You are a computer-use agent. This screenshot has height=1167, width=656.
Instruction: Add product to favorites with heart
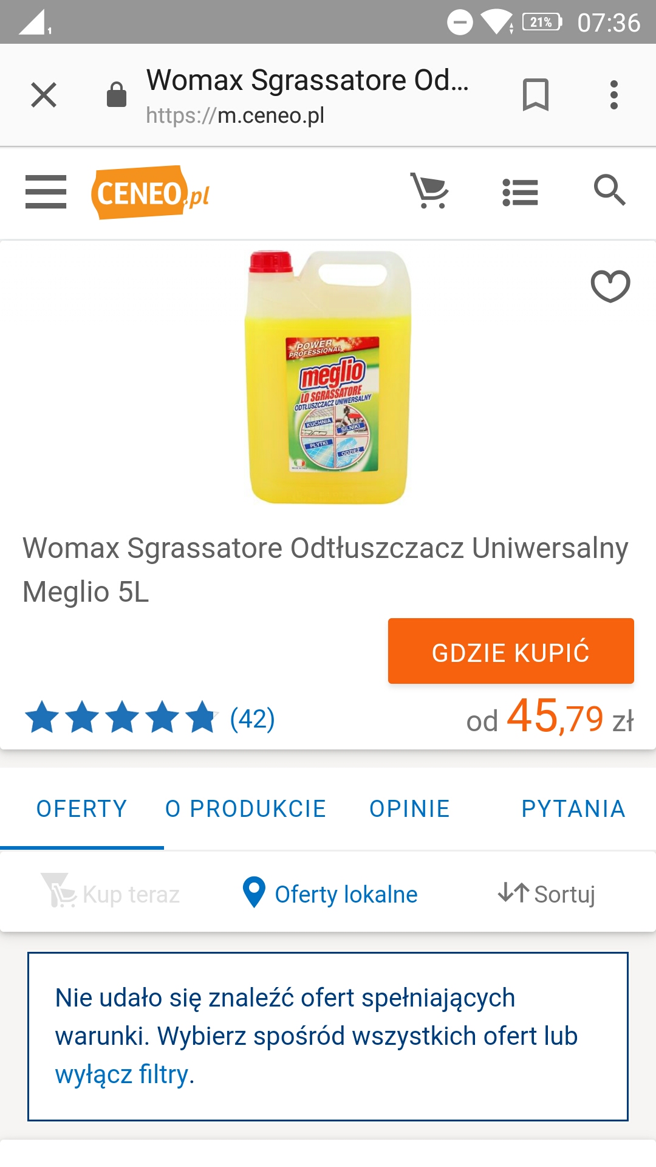tap(610, 286)
